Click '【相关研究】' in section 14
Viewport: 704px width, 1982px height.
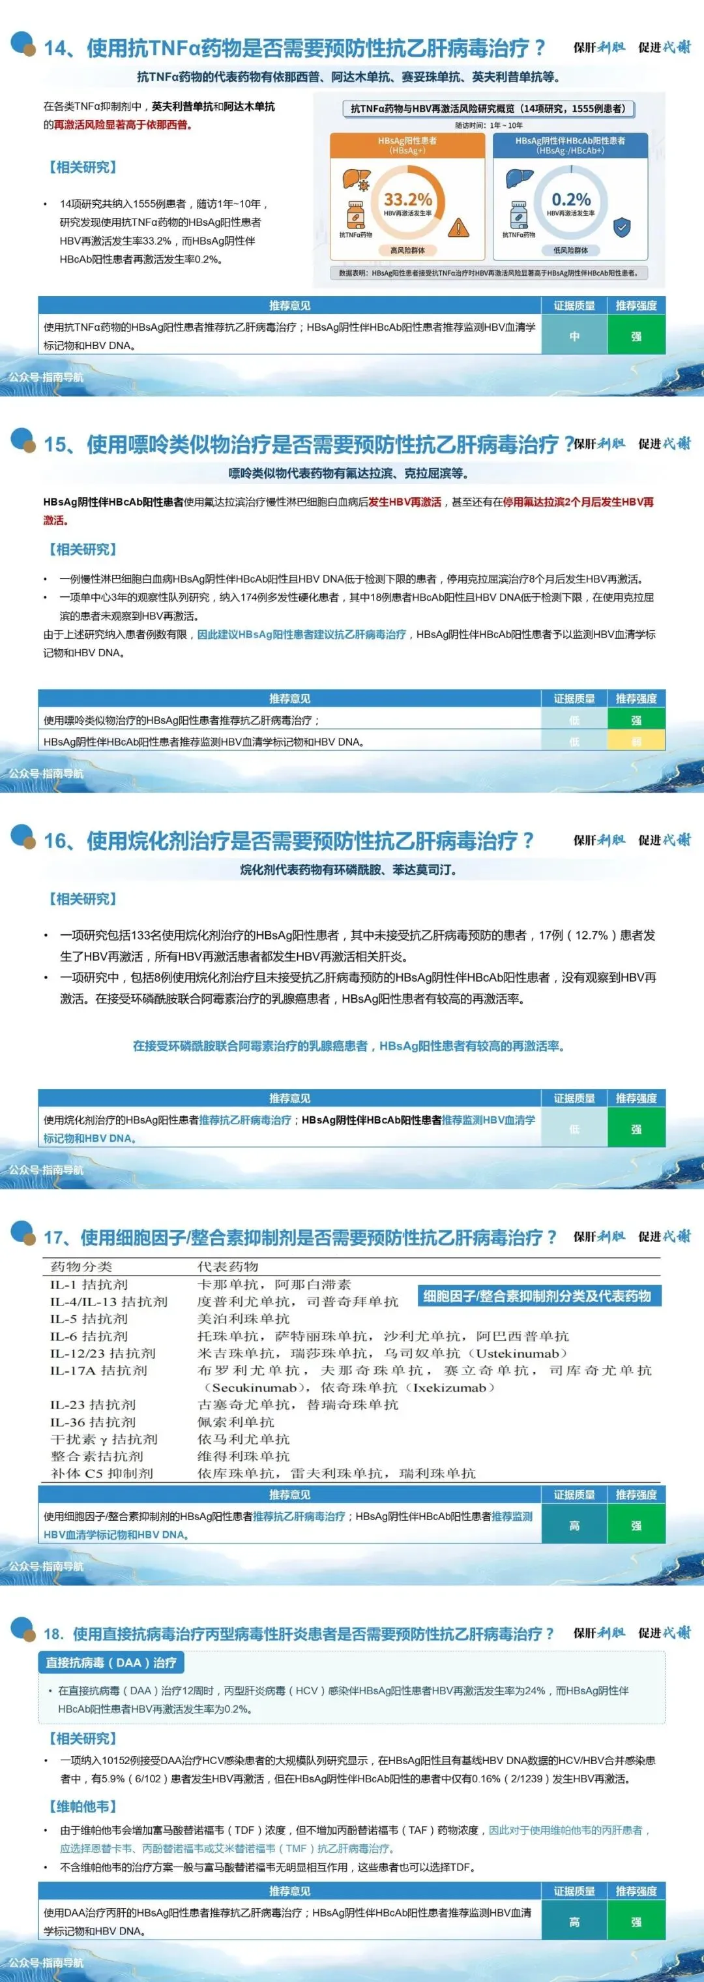pyautogui.click(x=81, y=167)
